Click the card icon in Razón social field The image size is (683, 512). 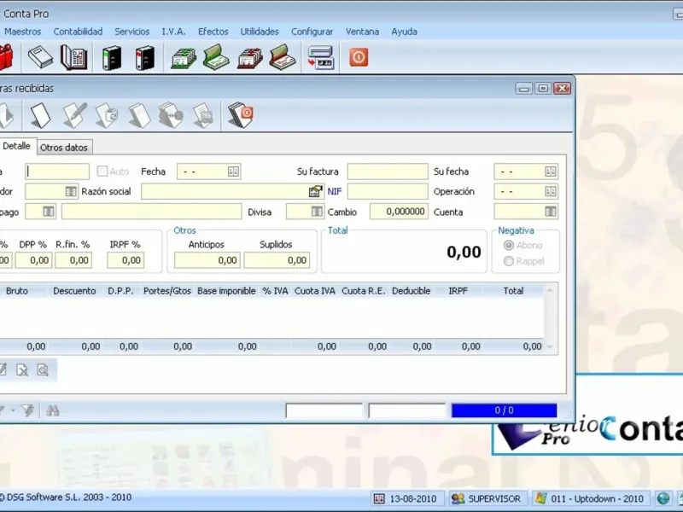(x=315, y=191)
